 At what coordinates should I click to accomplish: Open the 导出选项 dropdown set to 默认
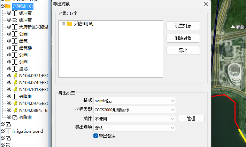(x=134, y=128)
